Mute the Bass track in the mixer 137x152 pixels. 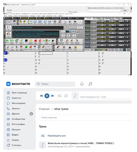tap(91, 23)
